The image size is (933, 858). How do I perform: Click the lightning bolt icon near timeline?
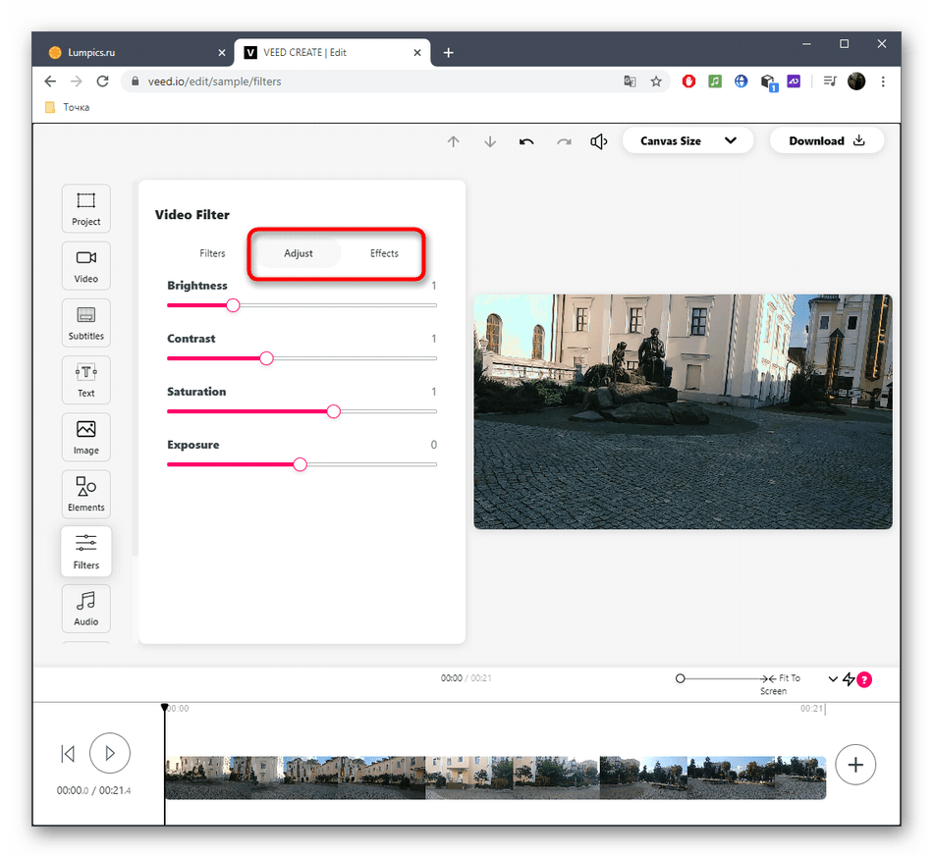850,679
